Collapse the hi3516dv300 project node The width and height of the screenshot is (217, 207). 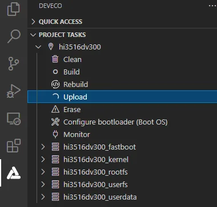pyautogui.click(x=38, y=47)
